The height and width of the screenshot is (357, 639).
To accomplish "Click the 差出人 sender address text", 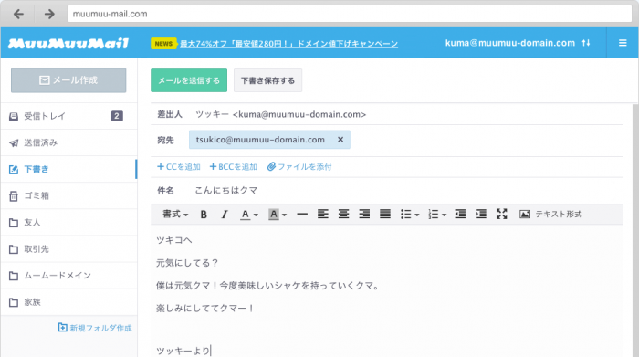I will (281, 114).
